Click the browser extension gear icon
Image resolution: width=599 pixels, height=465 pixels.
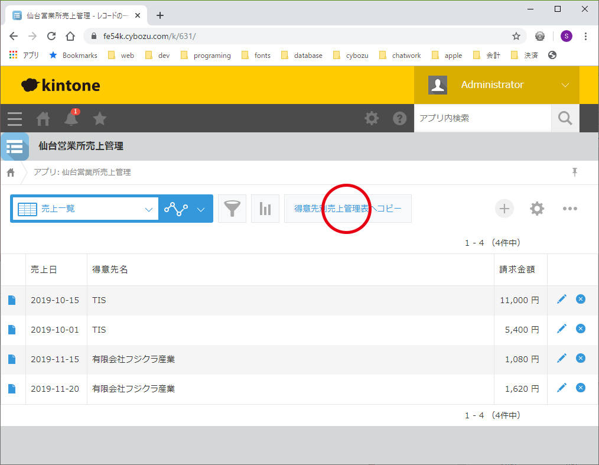pos(540,36)
